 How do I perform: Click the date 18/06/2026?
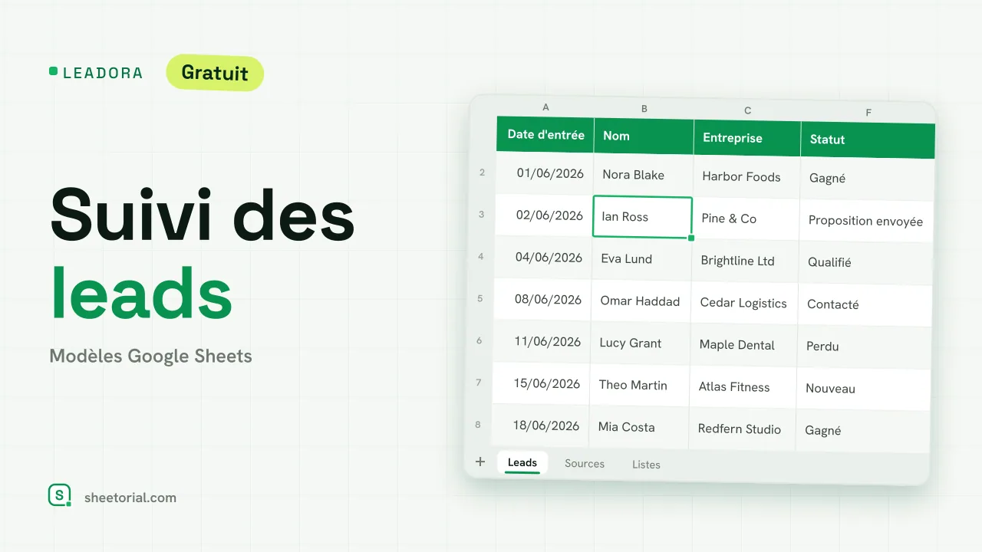541,426
